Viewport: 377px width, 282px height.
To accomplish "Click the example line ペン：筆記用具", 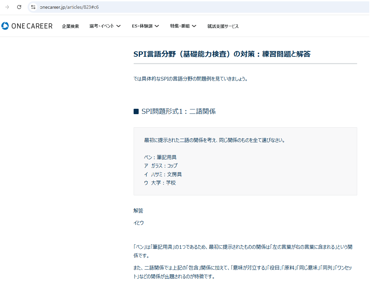I will [x=160, y=157].
